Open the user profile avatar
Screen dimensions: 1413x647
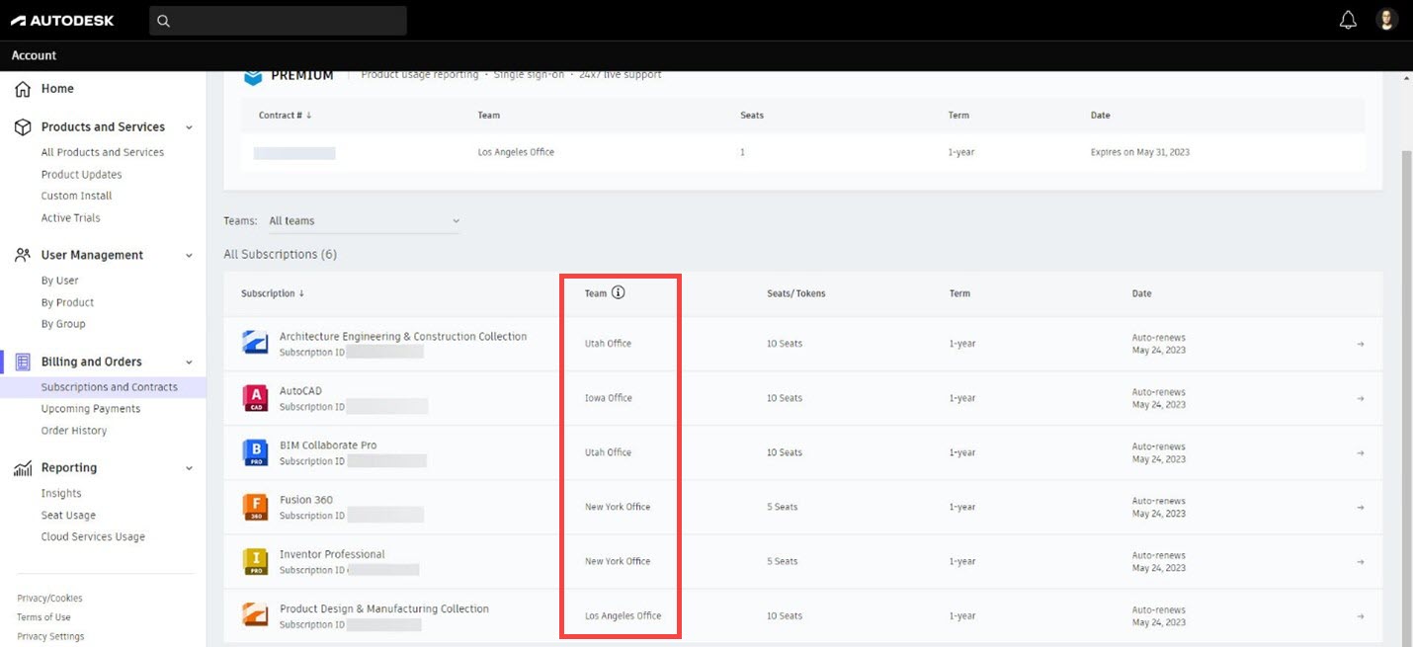point(1386,20)
